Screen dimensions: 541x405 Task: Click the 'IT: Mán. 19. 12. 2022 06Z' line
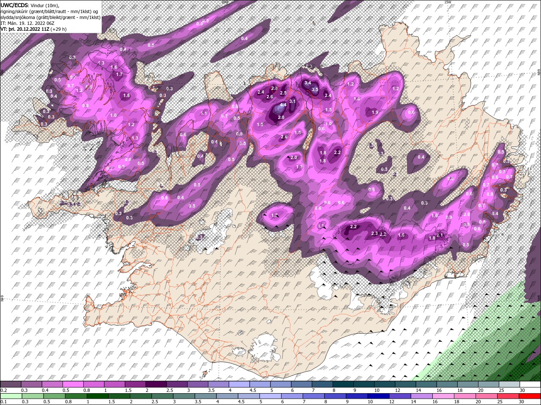(x=27, y=23)
